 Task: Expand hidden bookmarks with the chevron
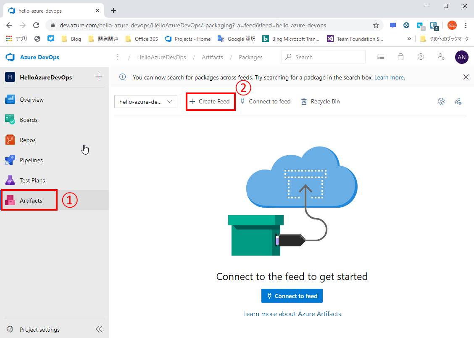coord(409,39)
